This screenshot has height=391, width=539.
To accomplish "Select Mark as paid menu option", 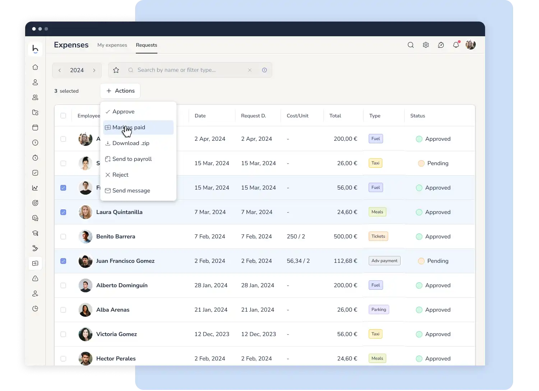I will (x=138, y=127).
